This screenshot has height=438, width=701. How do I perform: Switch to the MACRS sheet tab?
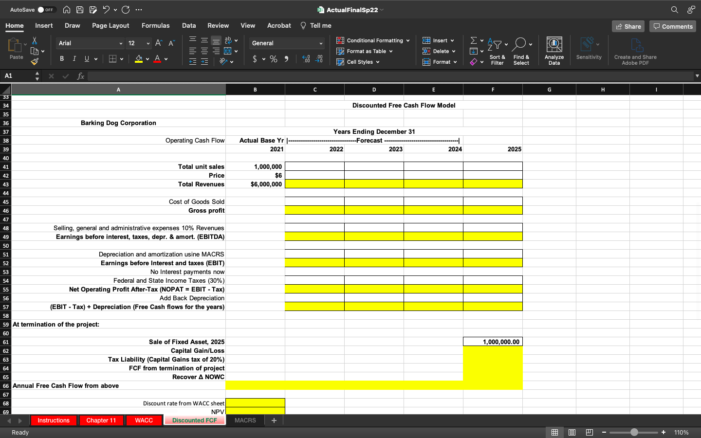tap(245, 420)
